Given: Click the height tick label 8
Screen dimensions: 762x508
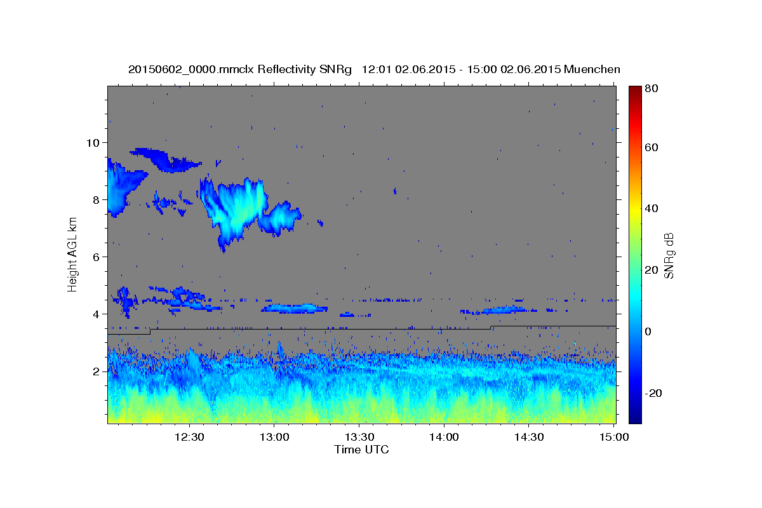Looking at the screenshot, I should tap(98, 199).
